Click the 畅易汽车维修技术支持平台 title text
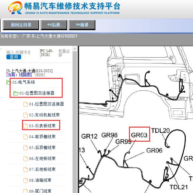 [72, 6]
